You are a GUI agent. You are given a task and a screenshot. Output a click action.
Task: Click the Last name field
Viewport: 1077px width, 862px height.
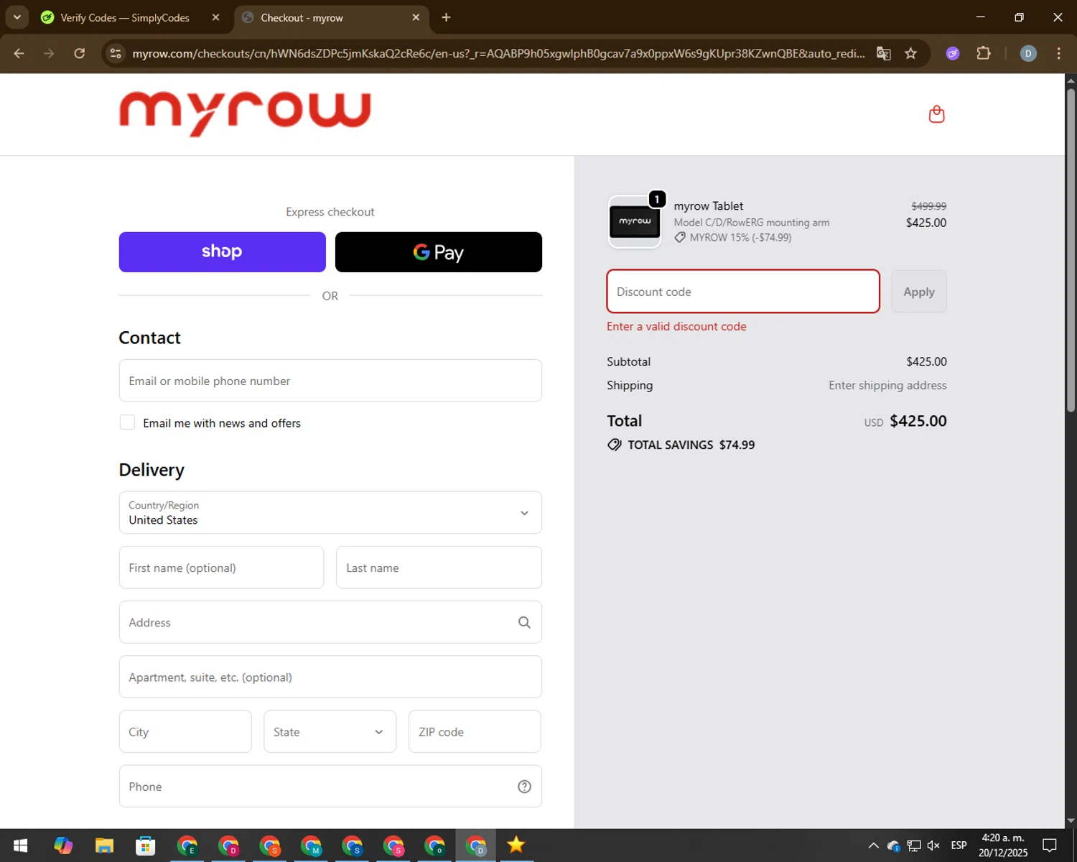(439, 567)
